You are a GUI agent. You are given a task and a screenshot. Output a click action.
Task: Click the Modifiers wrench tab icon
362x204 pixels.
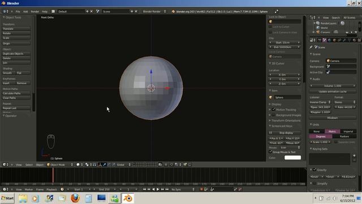pos(344,40)
